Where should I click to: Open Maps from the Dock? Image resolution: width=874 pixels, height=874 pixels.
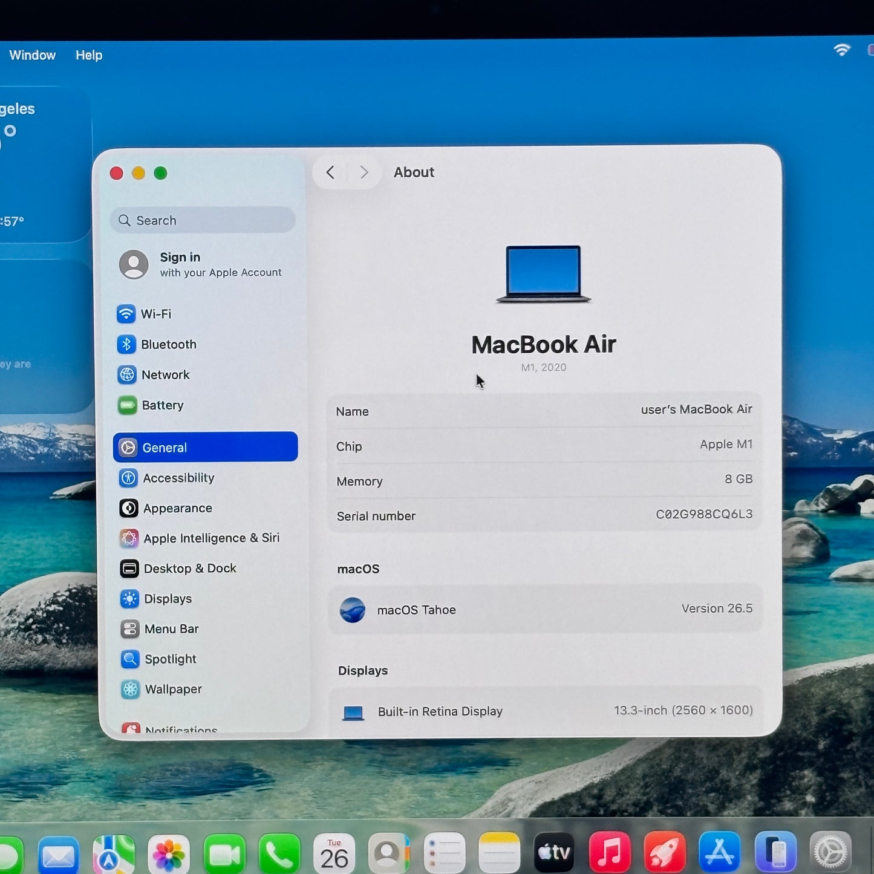pos(114,854)
